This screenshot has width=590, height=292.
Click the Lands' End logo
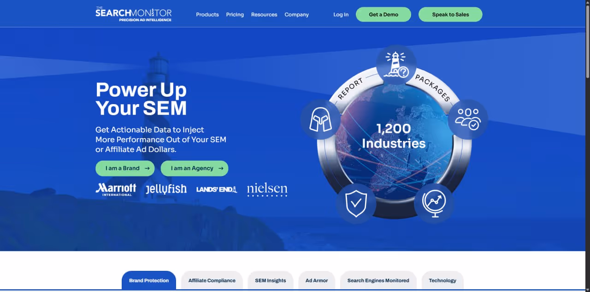[217, 189]
